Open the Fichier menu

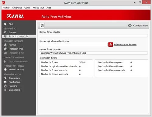tap(6, 8)
